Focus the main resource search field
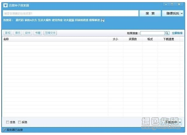 [71, 13]
